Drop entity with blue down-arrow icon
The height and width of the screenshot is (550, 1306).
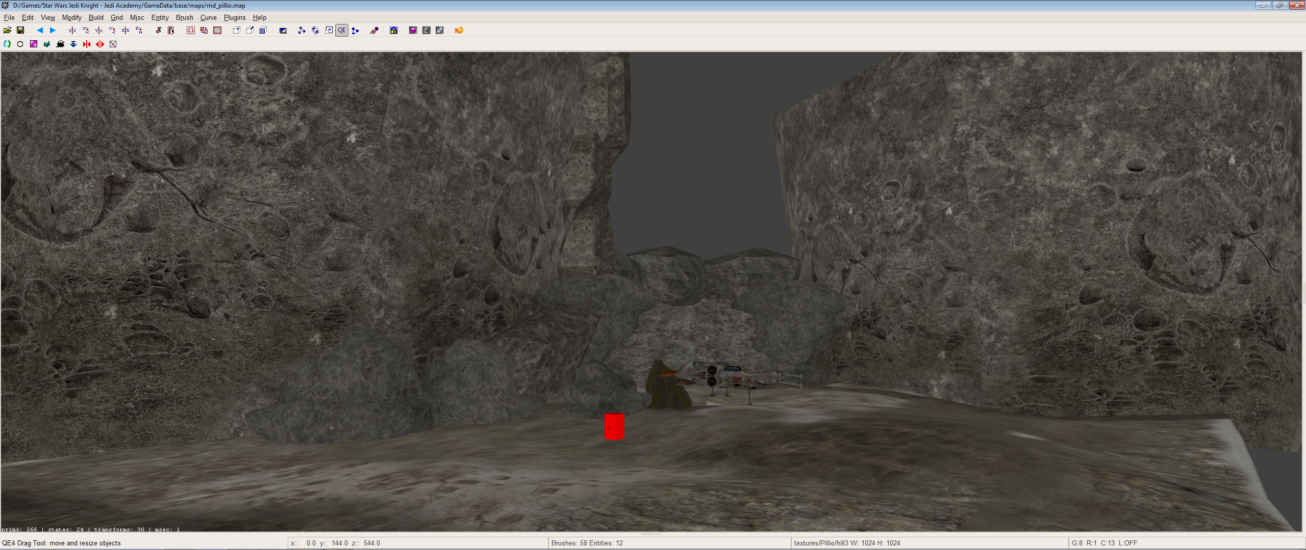[73, 44]
